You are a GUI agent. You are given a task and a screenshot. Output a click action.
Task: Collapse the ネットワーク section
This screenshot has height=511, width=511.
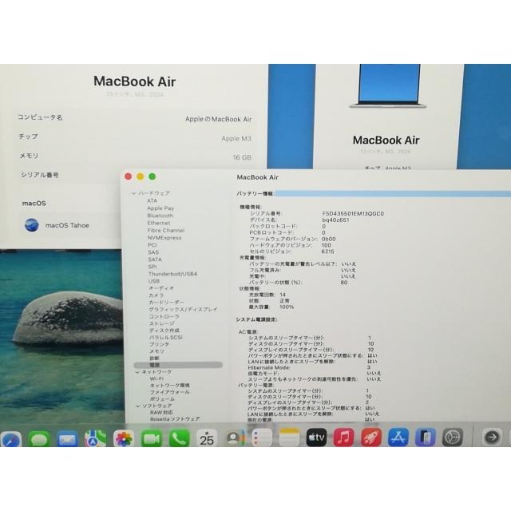137,372
